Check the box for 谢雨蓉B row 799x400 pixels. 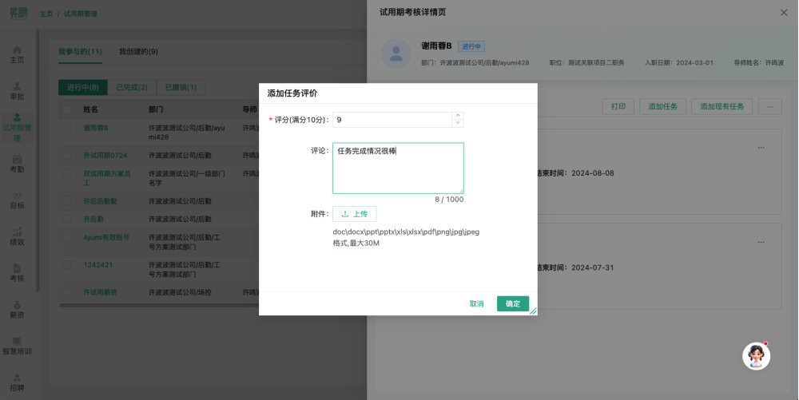[x=68, y=128]
